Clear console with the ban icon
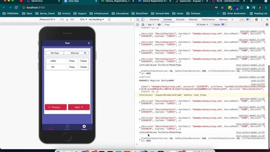The width and height of the screenshot is (270, 152). pyautogui.click(x=143, y=24)
